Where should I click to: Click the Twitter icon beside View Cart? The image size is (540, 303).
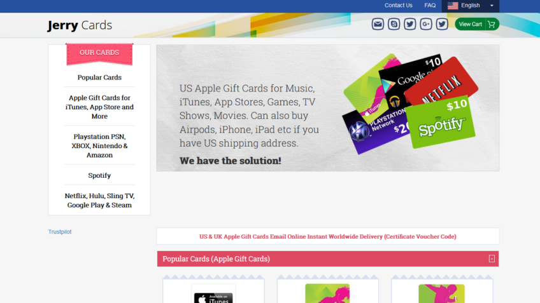tap(442, 24)
